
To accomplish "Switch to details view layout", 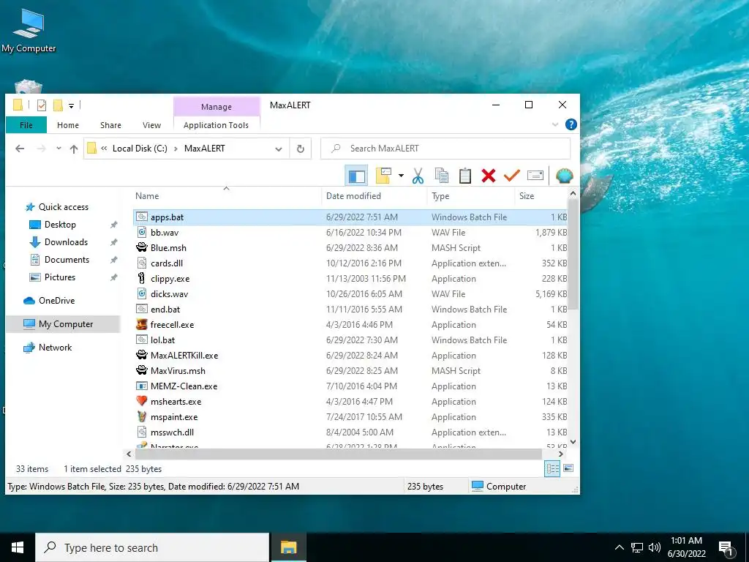I will 552,469.
